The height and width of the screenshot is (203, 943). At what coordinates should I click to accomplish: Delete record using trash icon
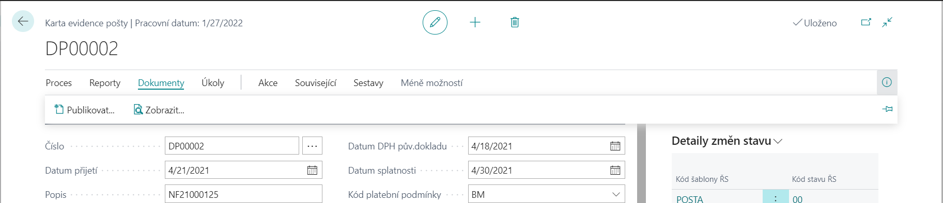pyautogui.click(x=515, y=22)
